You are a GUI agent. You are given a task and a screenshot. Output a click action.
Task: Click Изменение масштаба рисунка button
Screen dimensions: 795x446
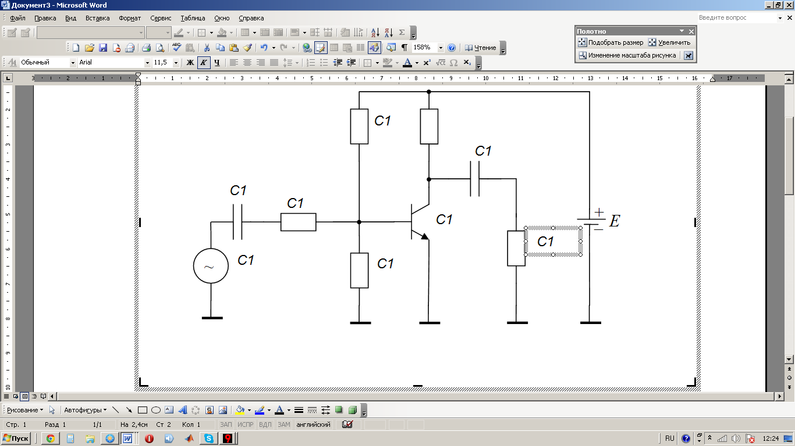627,56
